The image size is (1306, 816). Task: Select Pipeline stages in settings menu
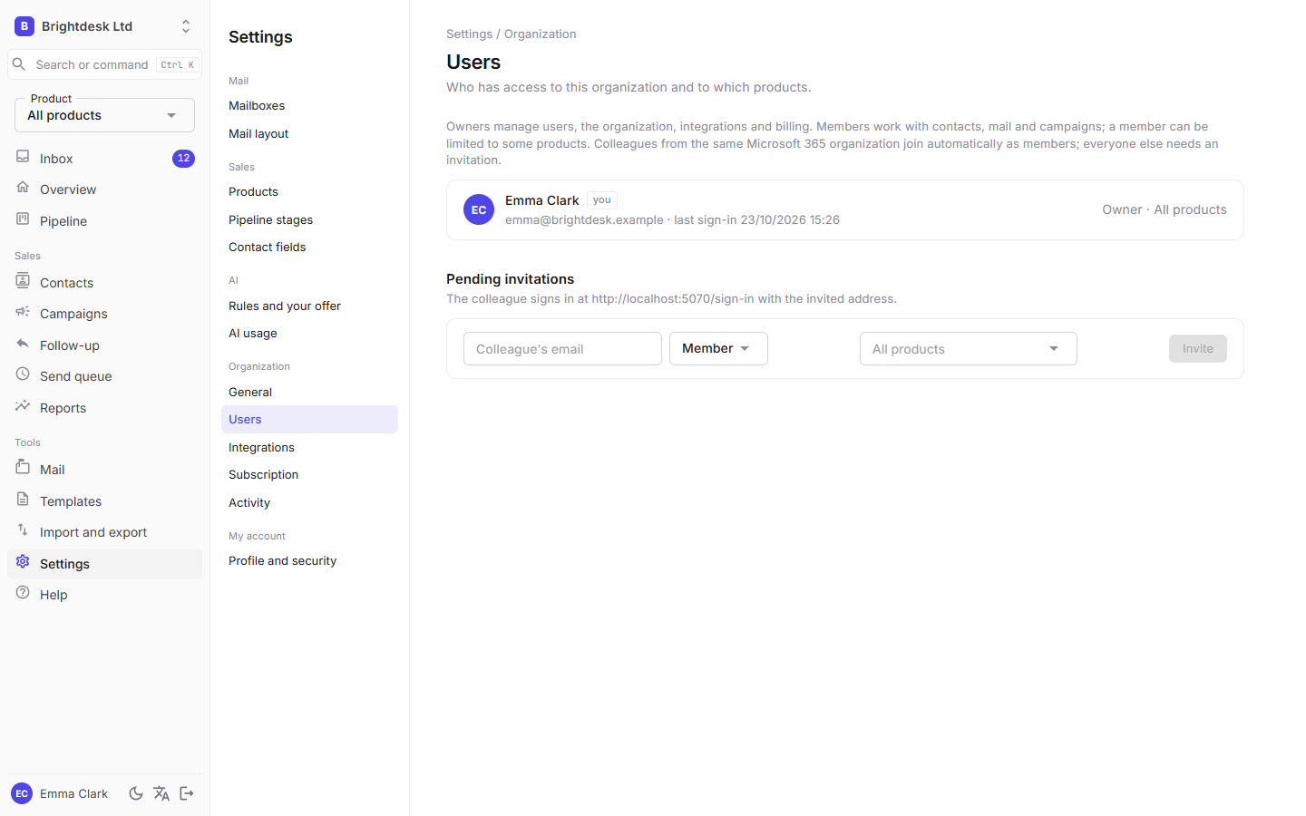(x=309, y=220)
